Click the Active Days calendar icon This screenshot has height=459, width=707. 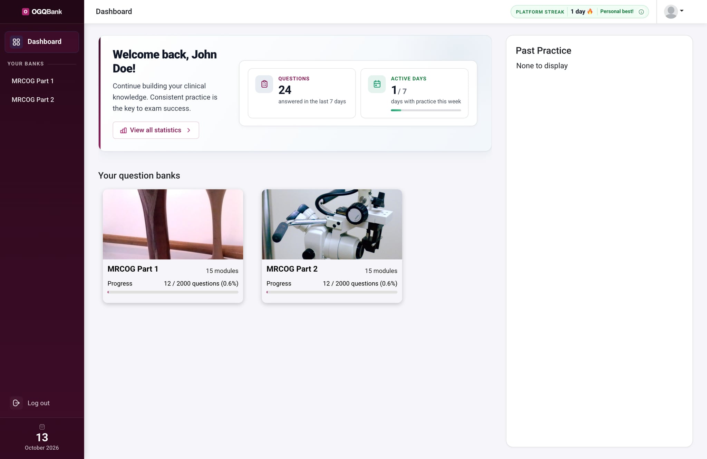[377, 84]
